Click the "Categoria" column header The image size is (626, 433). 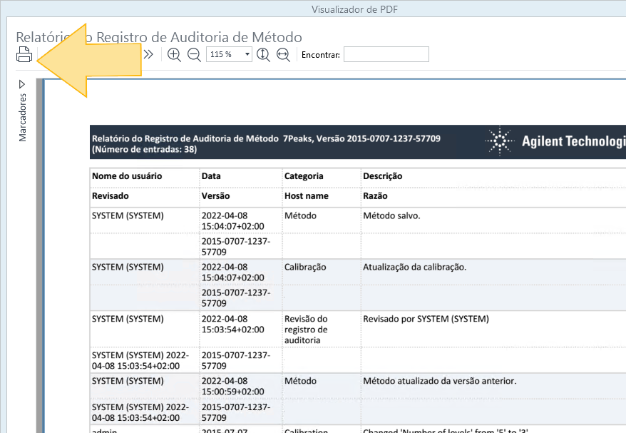click(x=304, y=176)
